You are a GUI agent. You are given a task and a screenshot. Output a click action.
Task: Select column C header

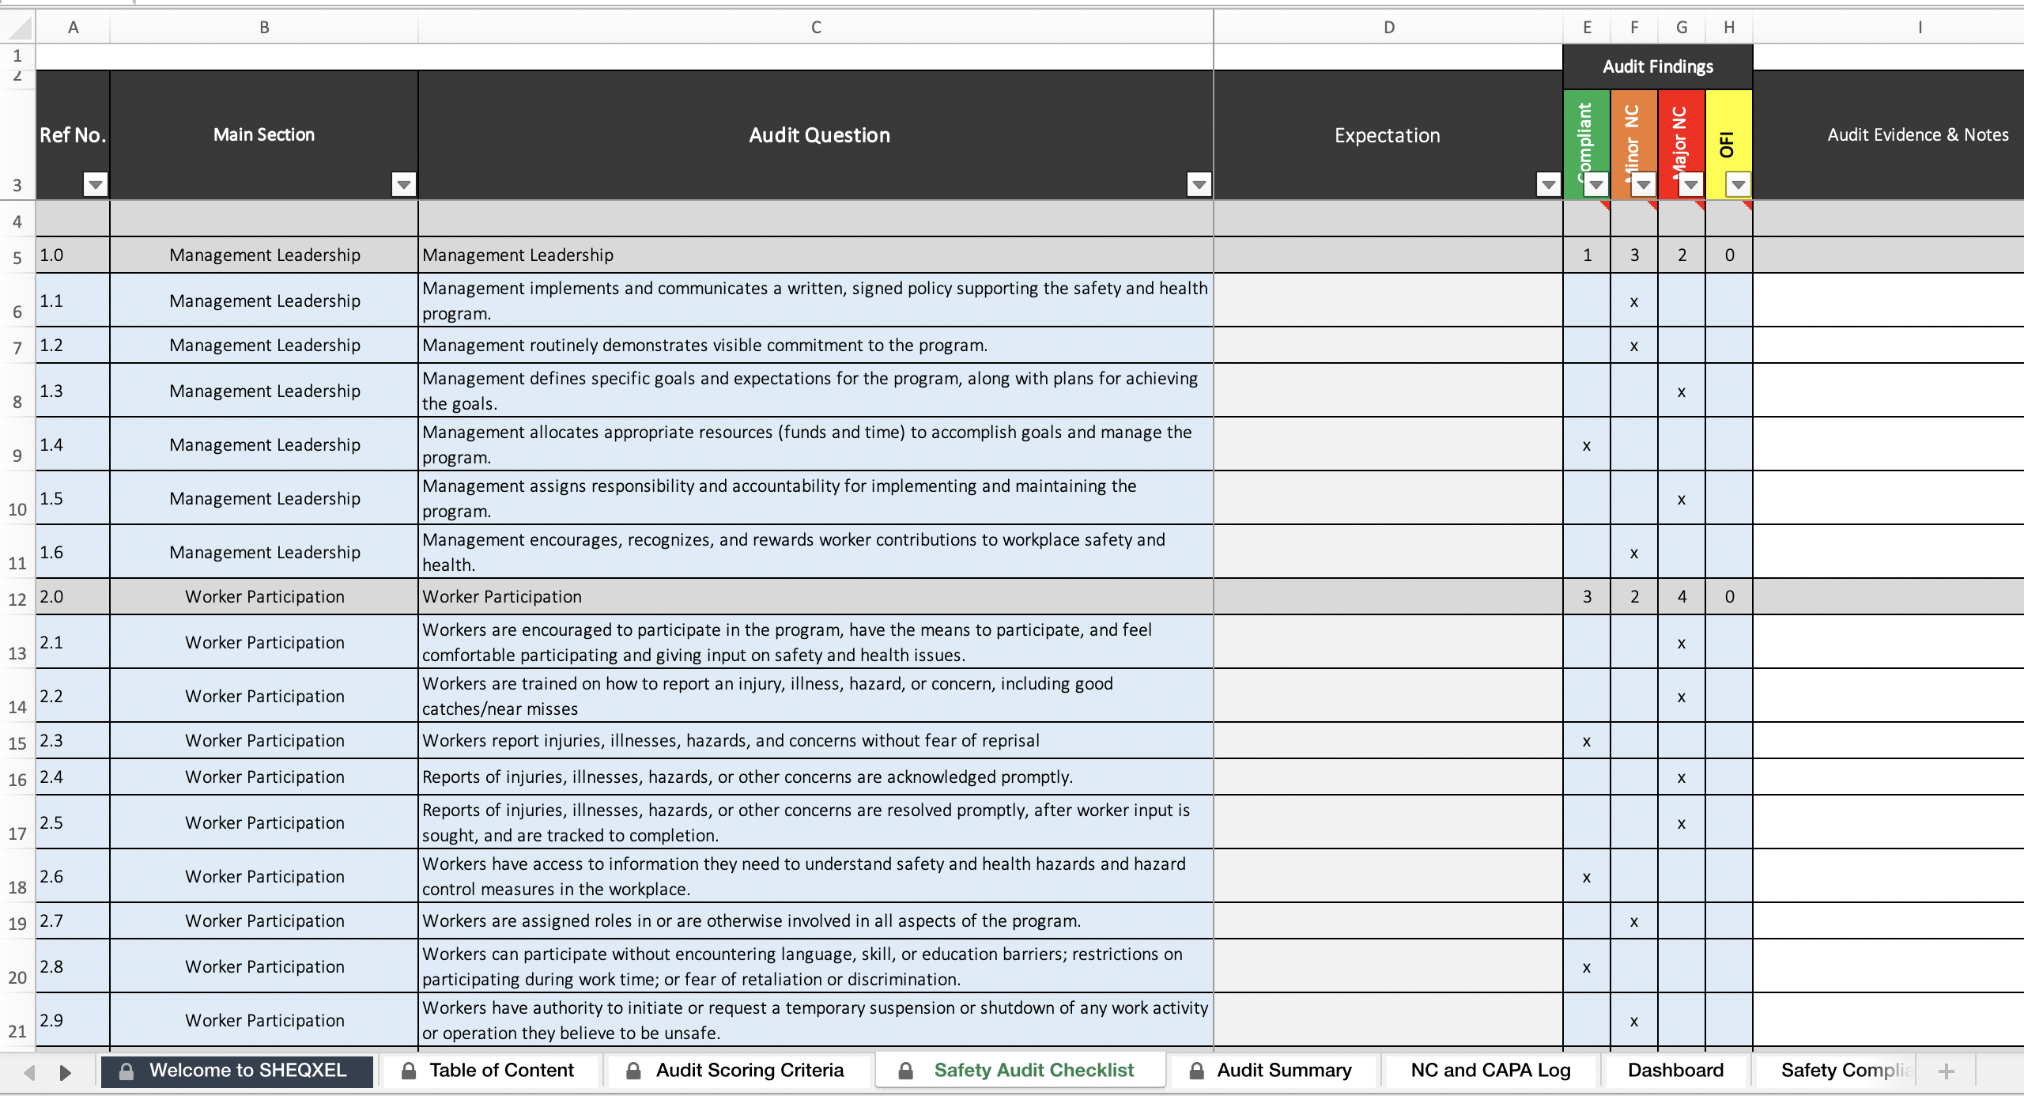816,28
